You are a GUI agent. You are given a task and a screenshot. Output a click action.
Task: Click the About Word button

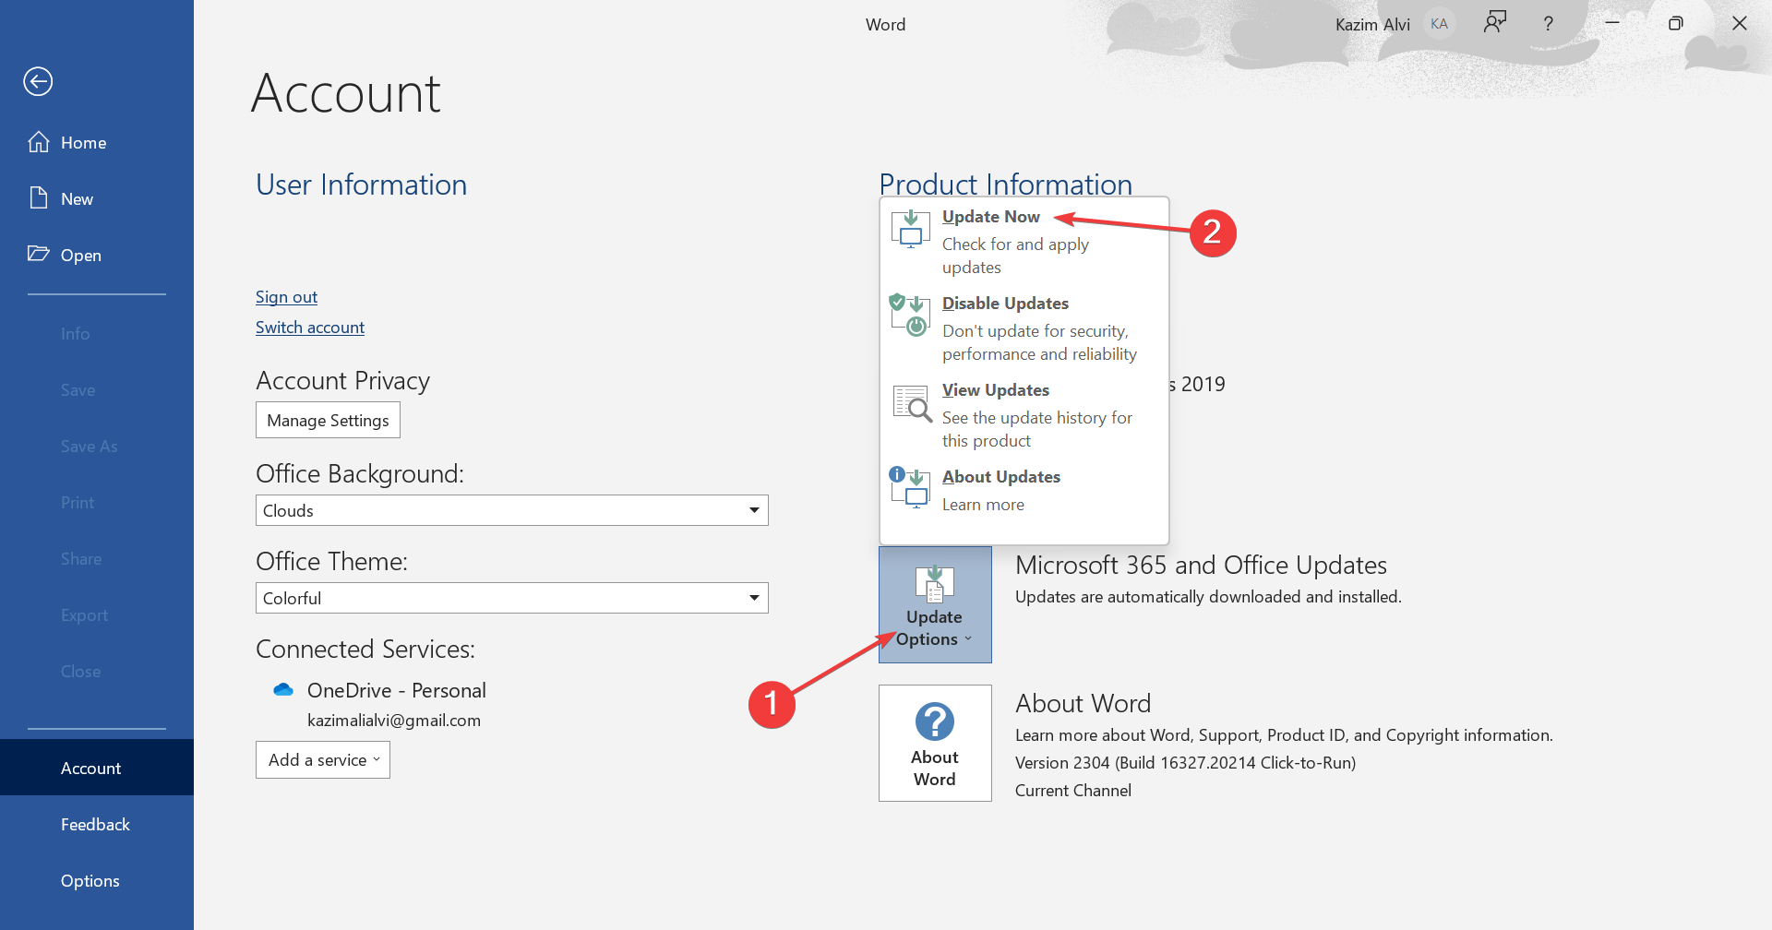click(x=935, y=743)
